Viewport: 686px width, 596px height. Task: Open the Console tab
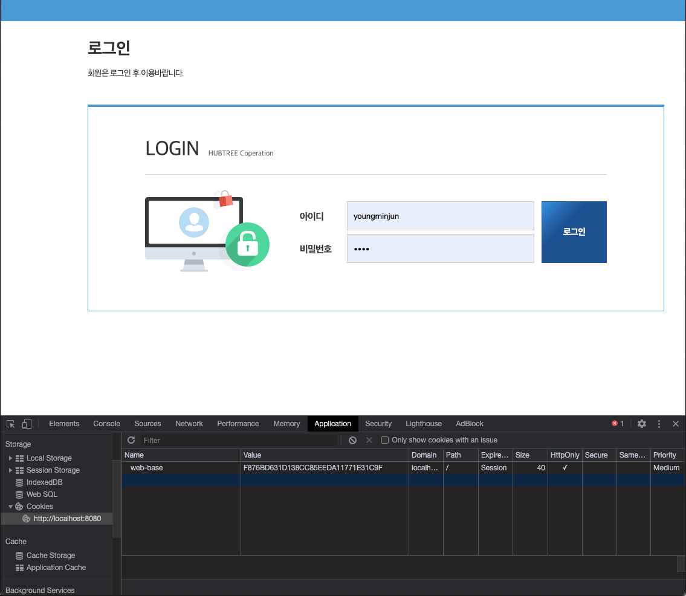(106, 424)
